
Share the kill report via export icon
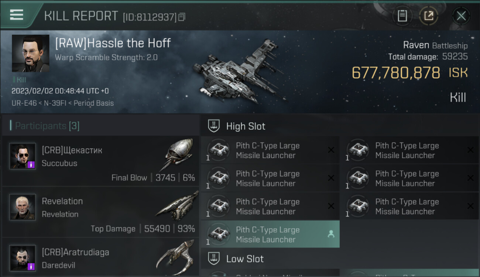(429, 16)
